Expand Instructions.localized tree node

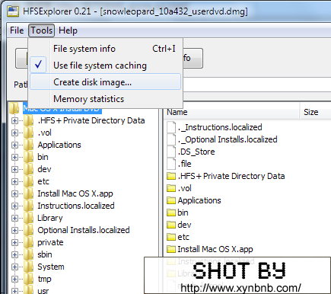coord(14,206)
